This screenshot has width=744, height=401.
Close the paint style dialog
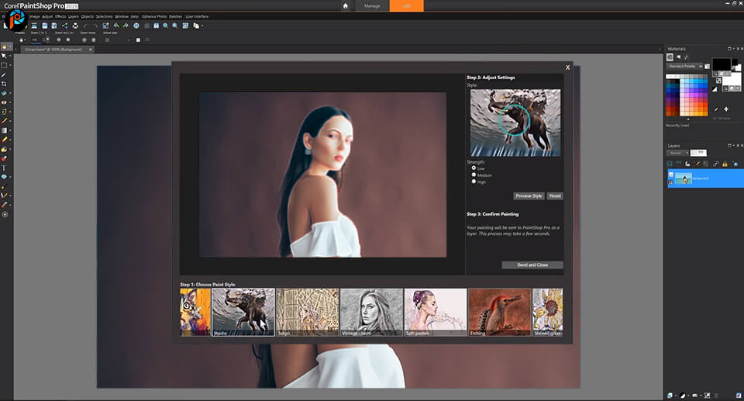(x=567, y=67)
